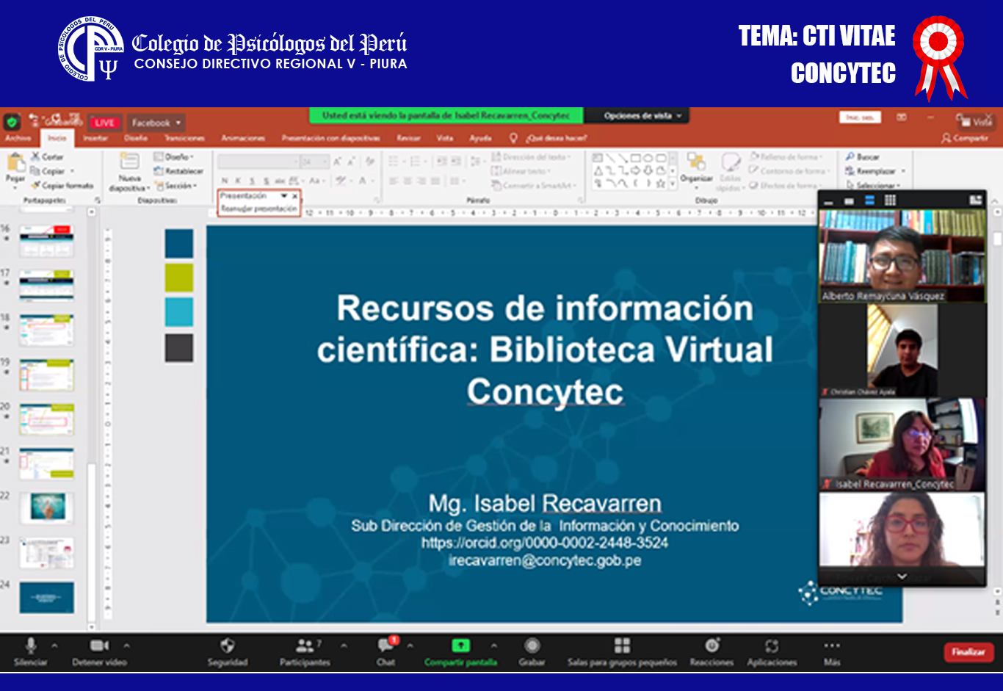Open the Reemplazar dropdown arrow

tap(904, 171)
